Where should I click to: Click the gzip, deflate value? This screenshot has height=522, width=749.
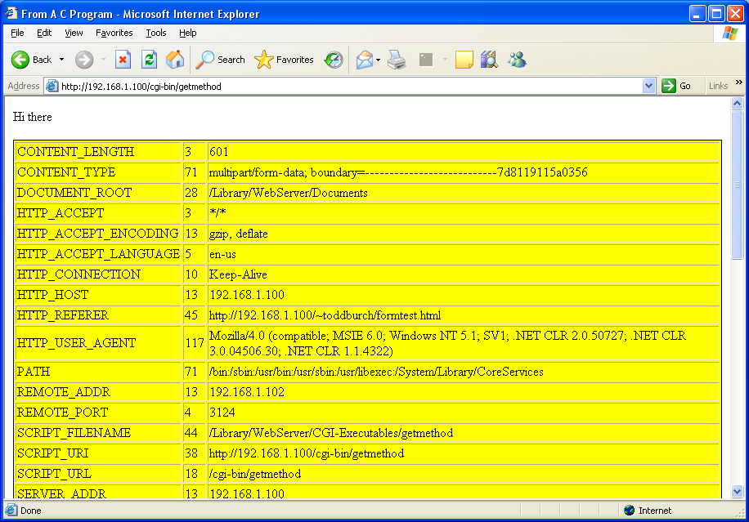coord(239,234)
